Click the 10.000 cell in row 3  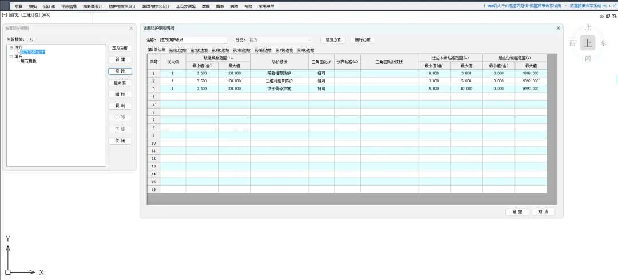click(466, 89)
